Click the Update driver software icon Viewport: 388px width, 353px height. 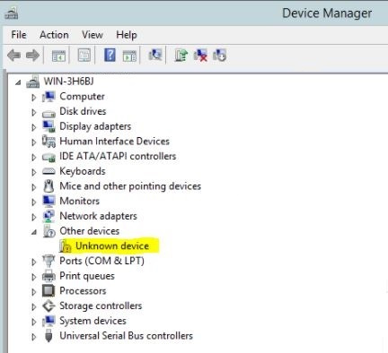181,56
